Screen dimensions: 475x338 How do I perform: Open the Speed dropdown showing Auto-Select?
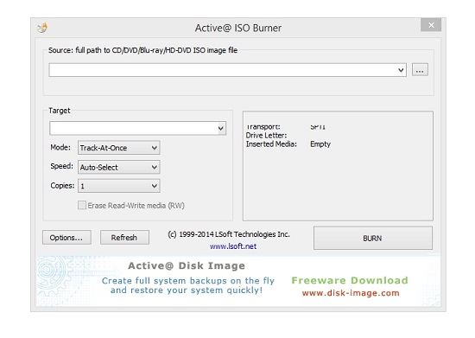(119, 167)
